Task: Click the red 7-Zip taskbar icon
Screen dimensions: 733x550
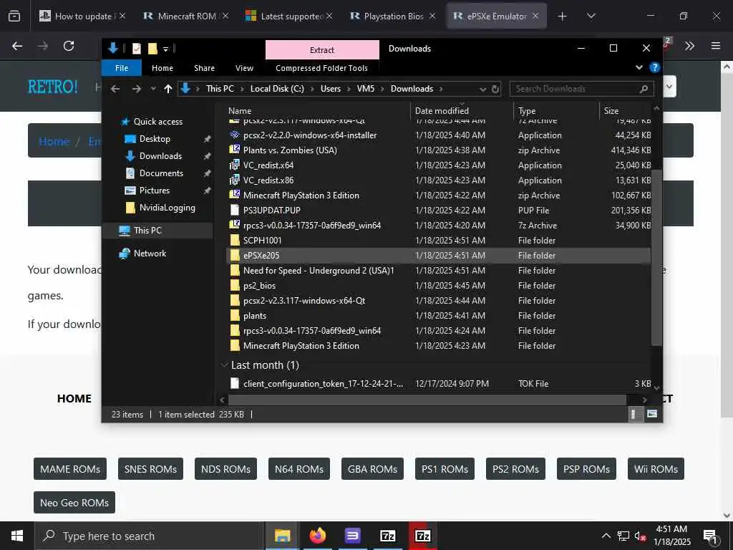Action: [422, 536]
